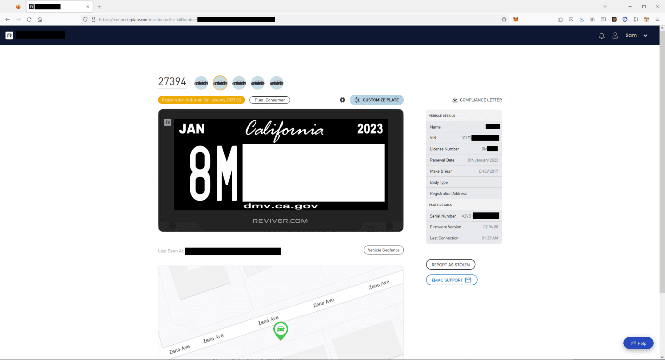Click the Body Type row
Image resolution: width=665 pixels, height=360 pixels.
(x=464, y=182)
